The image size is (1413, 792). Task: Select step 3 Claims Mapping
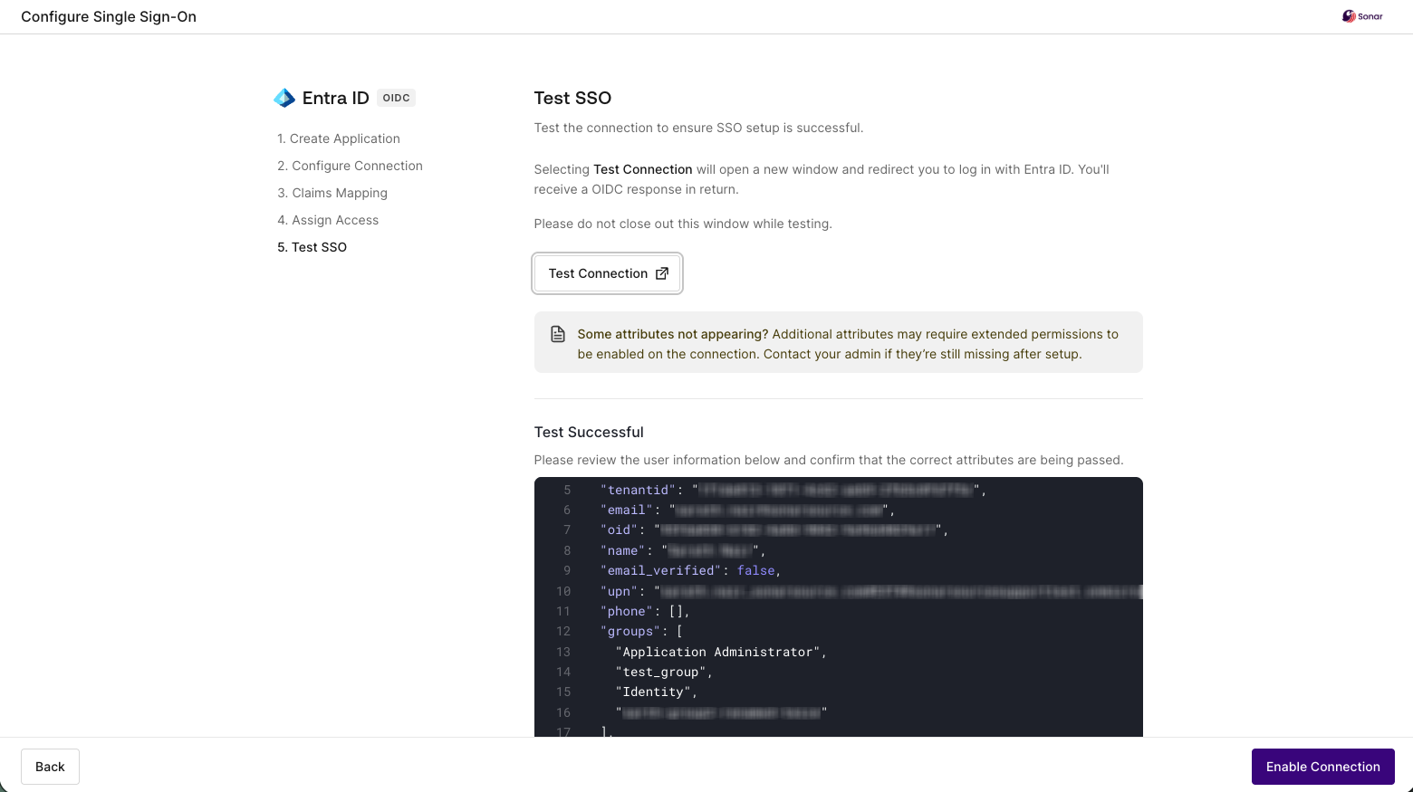332,193
